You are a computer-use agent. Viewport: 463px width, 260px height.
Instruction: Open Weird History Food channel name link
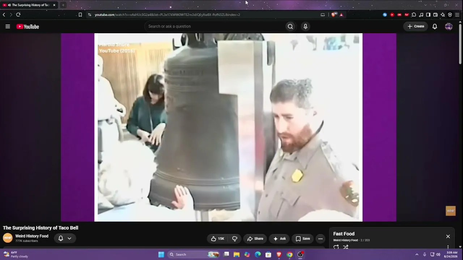click(32, 236)
